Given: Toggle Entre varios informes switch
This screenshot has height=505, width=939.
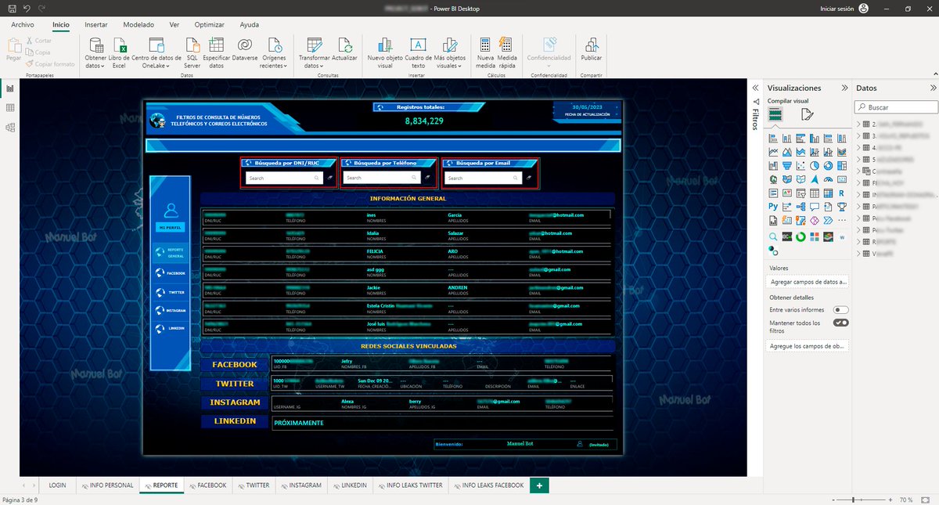Looking at the screenshot, I should tap(840, 310).
